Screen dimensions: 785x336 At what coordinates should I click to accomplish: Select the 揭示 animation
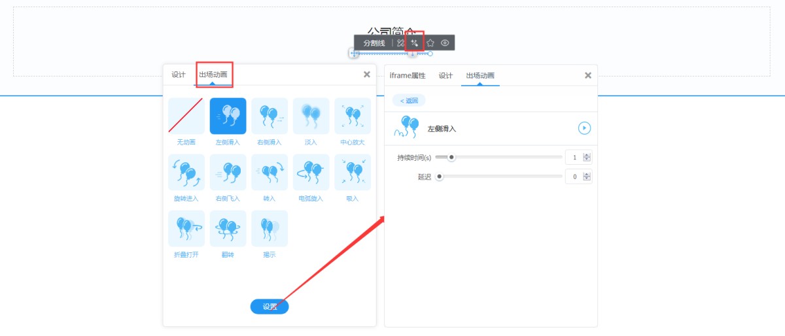pos(270,229)
